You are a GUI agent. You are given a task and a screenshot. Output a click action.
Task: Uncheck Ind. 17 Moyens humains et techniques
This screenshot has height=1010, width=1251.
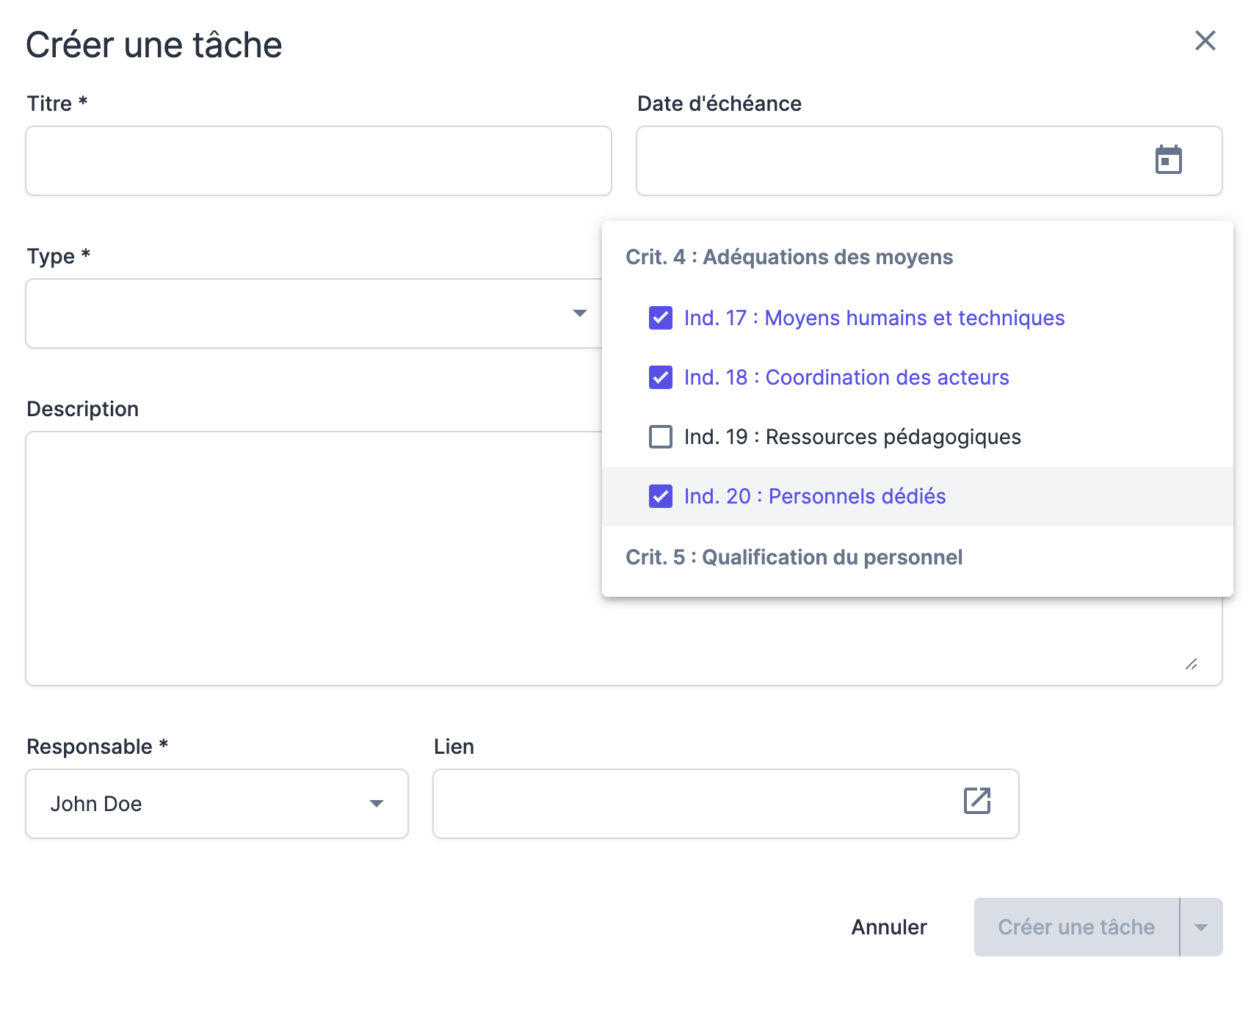coord(661,318)
